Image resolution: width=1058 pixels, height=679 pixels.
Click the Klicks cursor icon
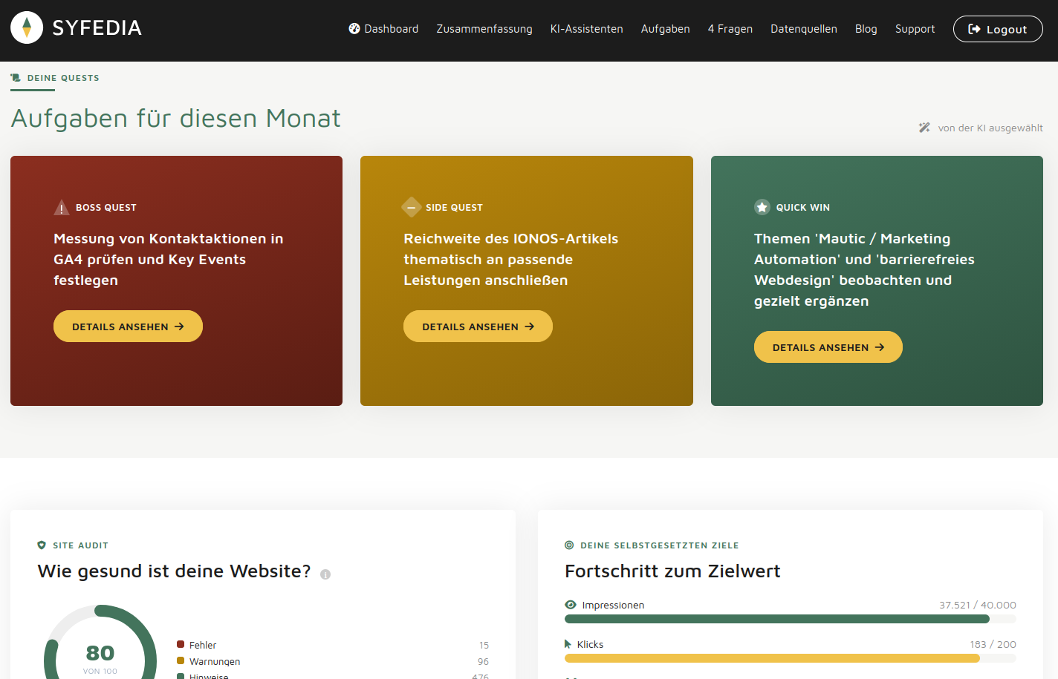(x=568, y=644)
